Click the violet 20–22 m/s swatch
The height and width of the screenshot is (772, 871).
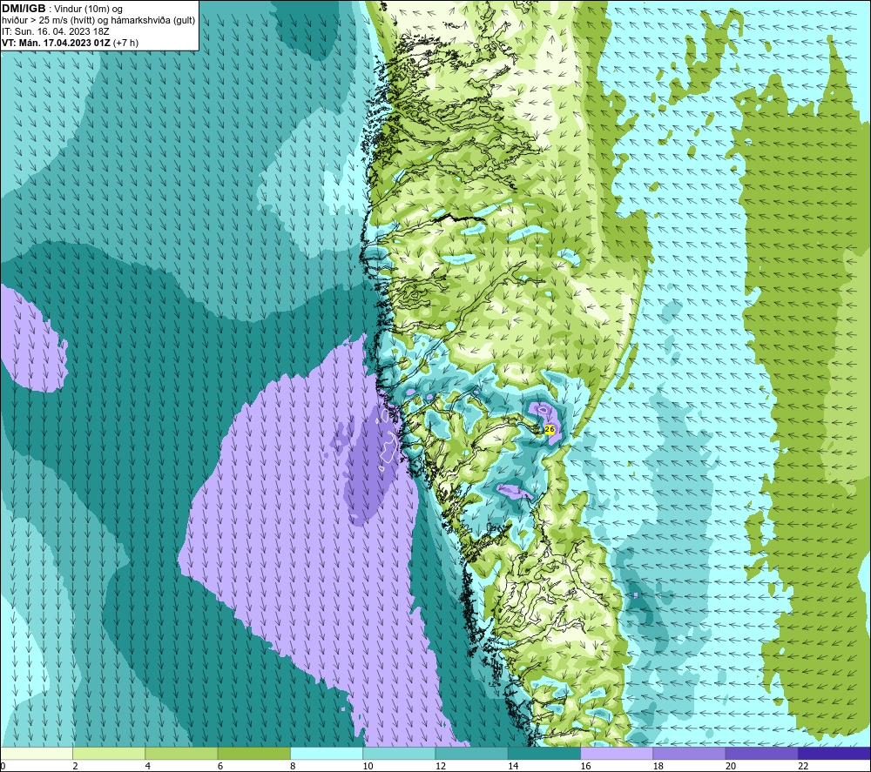coord(761,753)
